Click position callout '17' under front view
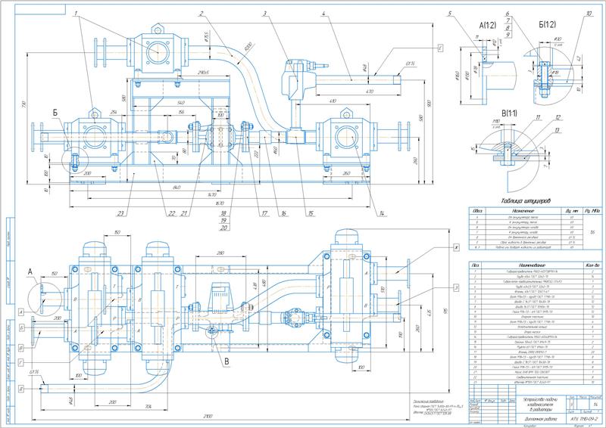 pyautogui.click(x=264, y=213)
